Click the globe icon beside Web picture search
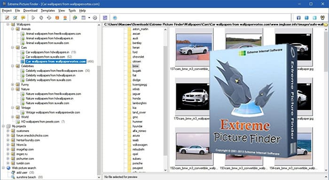Viewport: 329px width, 180px height. point(8,168)
